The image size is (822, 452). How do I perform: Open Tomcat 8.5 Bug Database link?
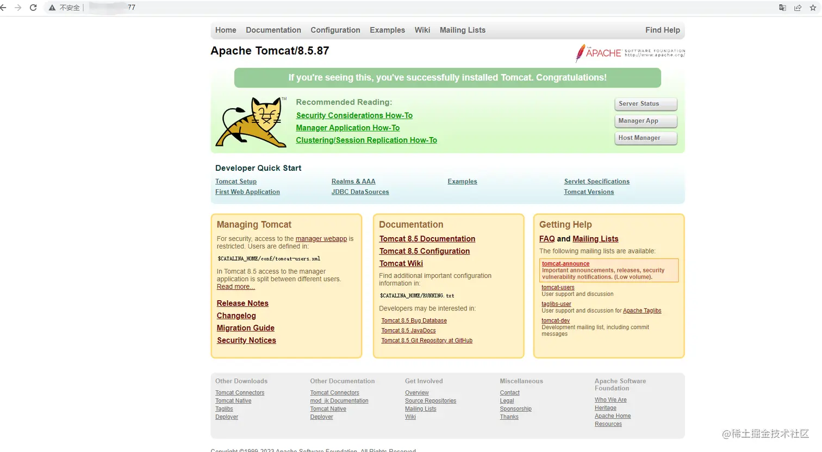tap(414, 320)
